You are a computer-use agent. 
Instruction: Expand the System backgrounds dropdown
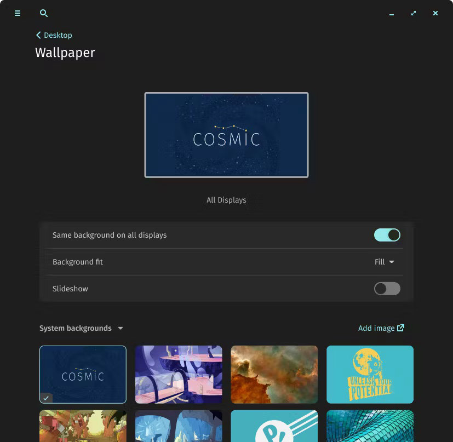[81, 328]
